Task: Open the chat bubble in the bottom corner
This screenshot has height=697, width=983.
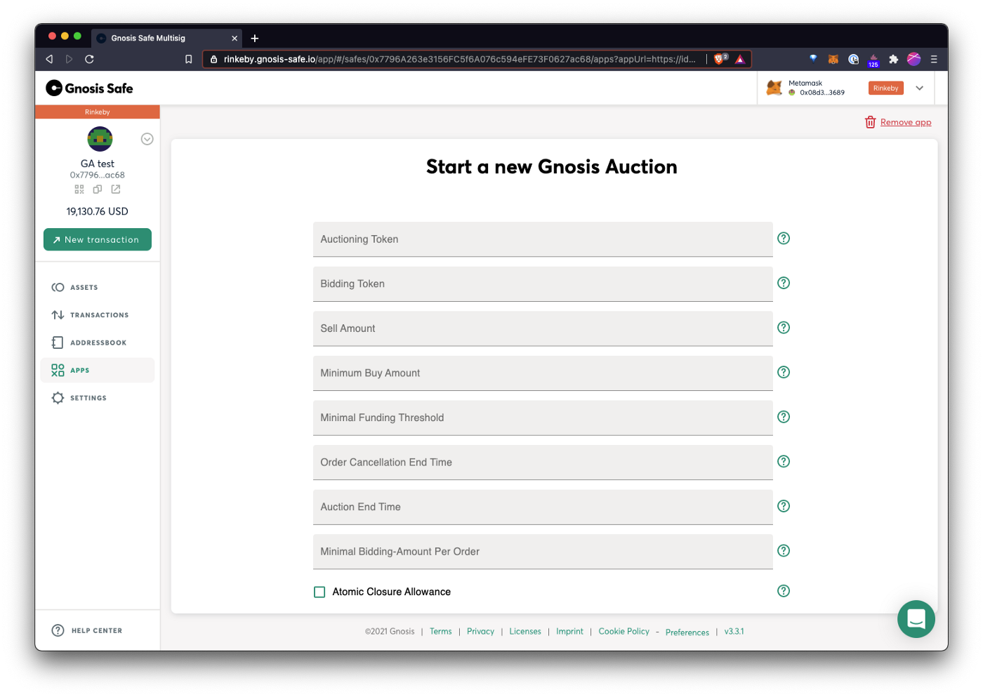Action: pos(916,618)
